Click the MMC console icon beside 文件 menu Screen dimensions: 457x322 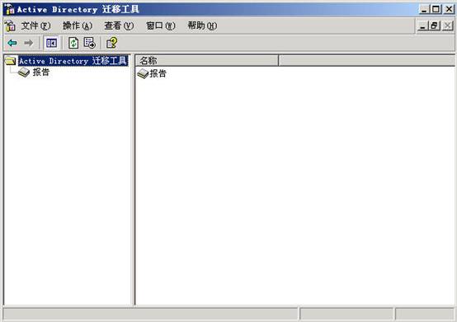tap(10, 26)
